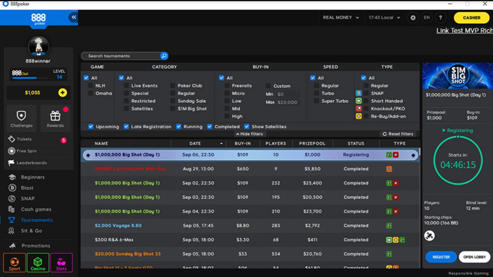This screenshot has height=277, width=493.
Task: Collapse sidebar with double chevron icon
Action: click(x=74, y=18)
